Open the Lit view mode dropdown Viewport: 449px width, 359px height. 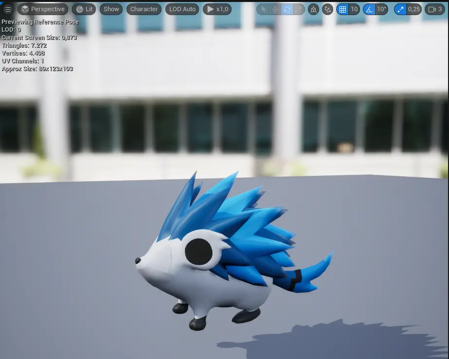point(84,9)
